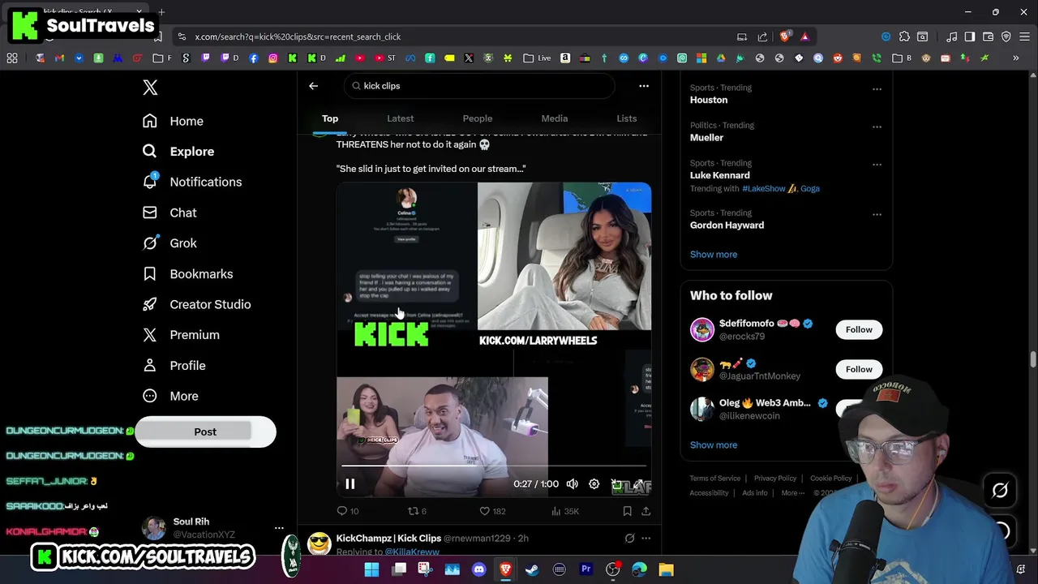Show more accounts to follow

tap(714, 445)
